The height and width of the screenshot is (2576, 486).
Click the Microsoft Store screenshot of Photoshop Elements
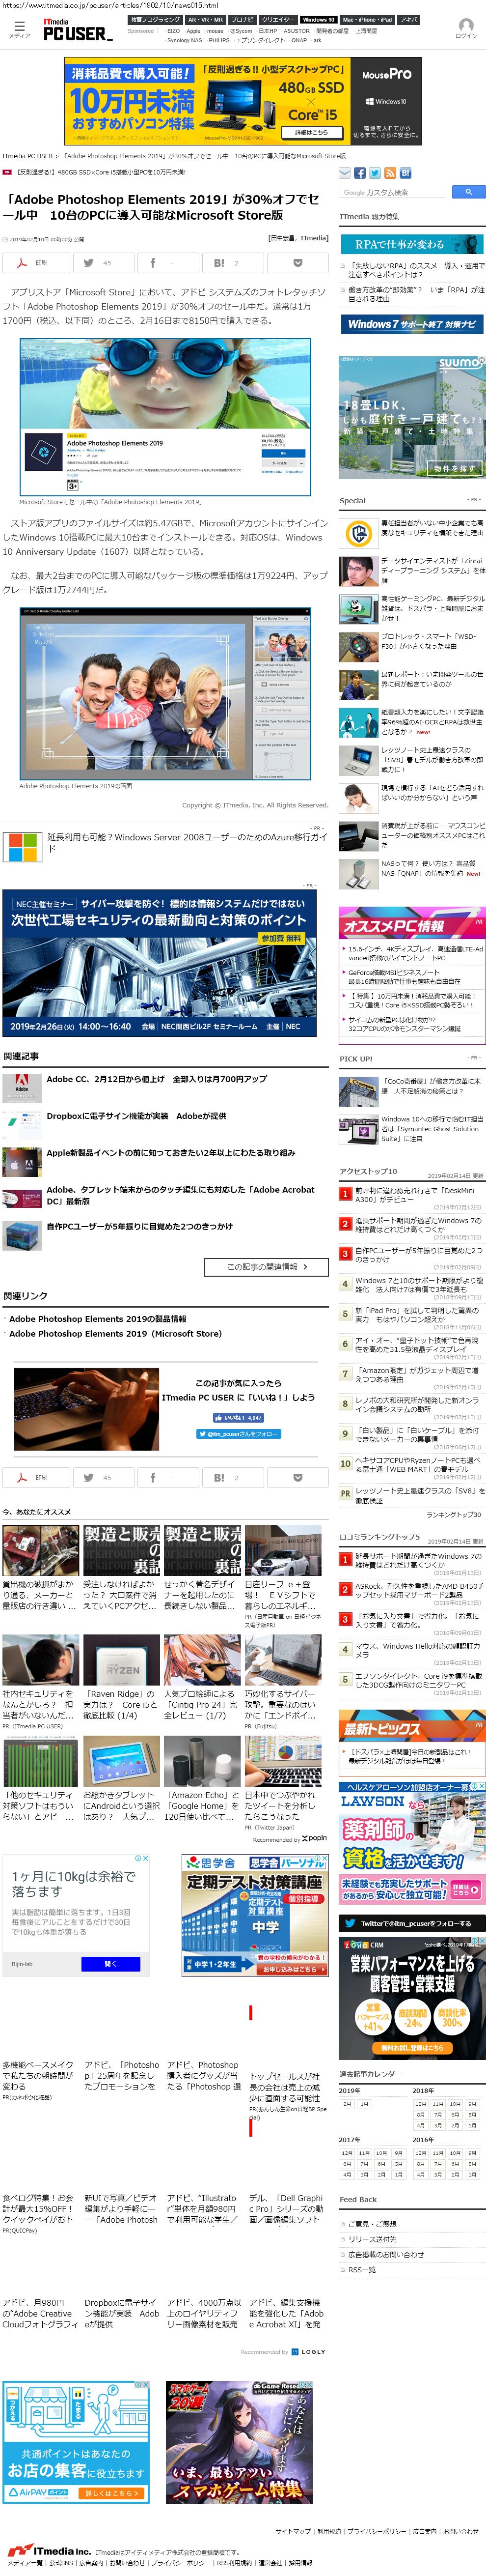[x=164, y=418]
